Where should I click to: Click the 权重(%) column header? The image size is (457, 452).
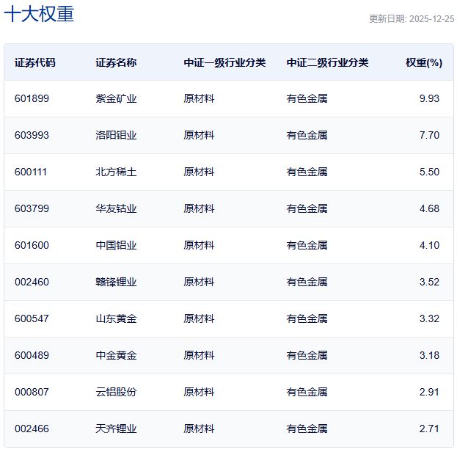423,62
